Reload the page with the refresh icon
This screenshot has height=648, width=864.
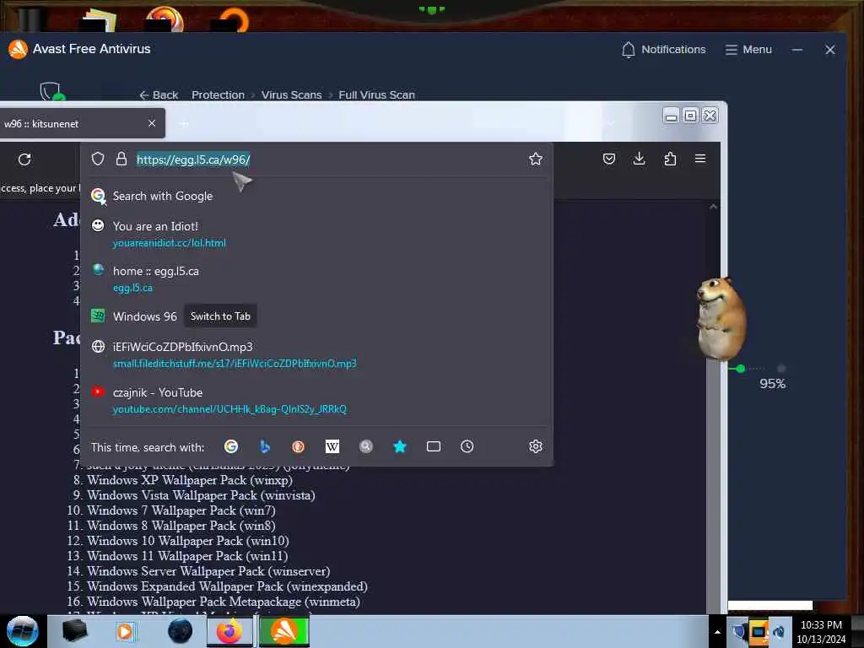coord(24,159)
